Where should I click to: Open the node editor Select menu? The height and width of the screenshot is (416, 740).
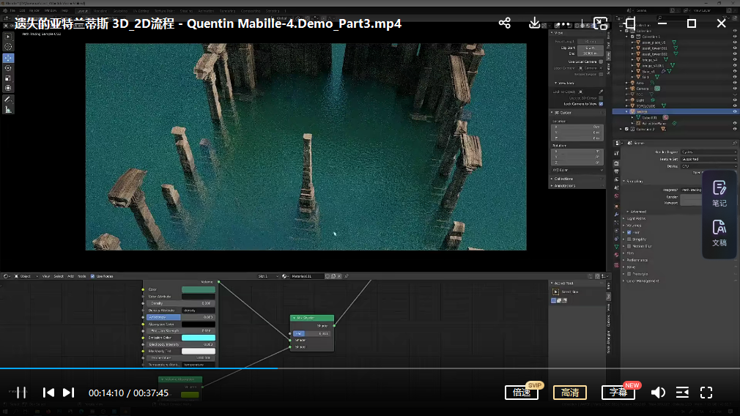coord(59,276)
